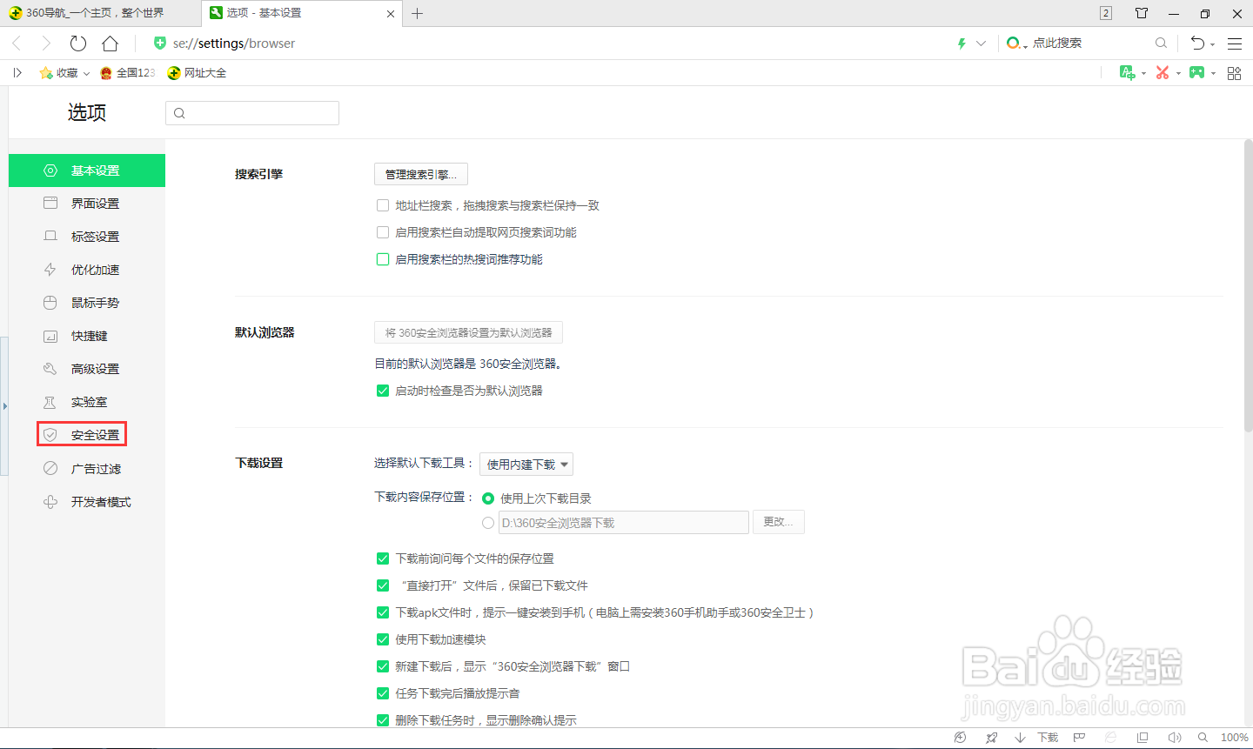Open 优化加速 section
The image size is (1253, 749).
(x=87, y=270)
